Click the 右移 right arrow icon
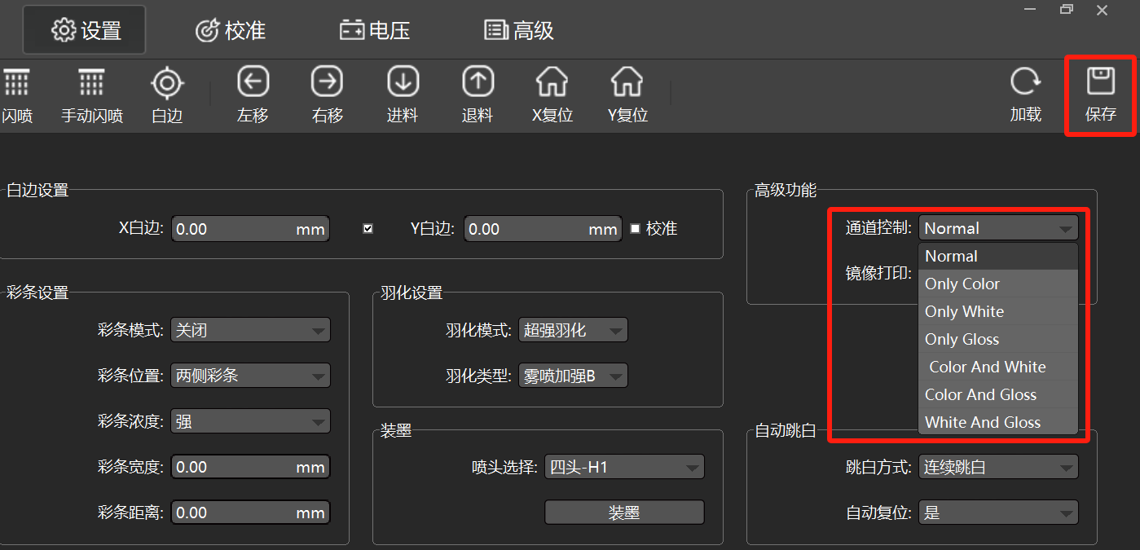This screenshot has width=1140, height=550. coord(328,82)
